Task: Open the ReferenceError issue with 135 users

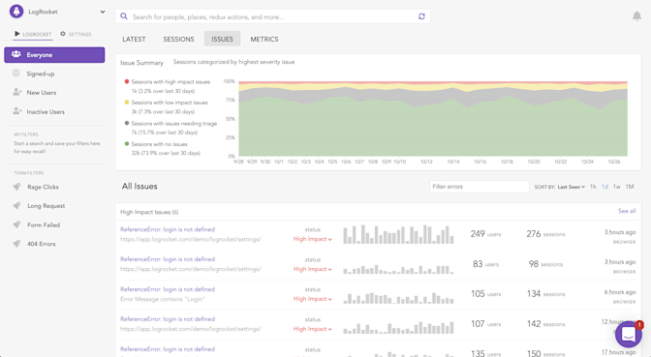Action: 168,349
